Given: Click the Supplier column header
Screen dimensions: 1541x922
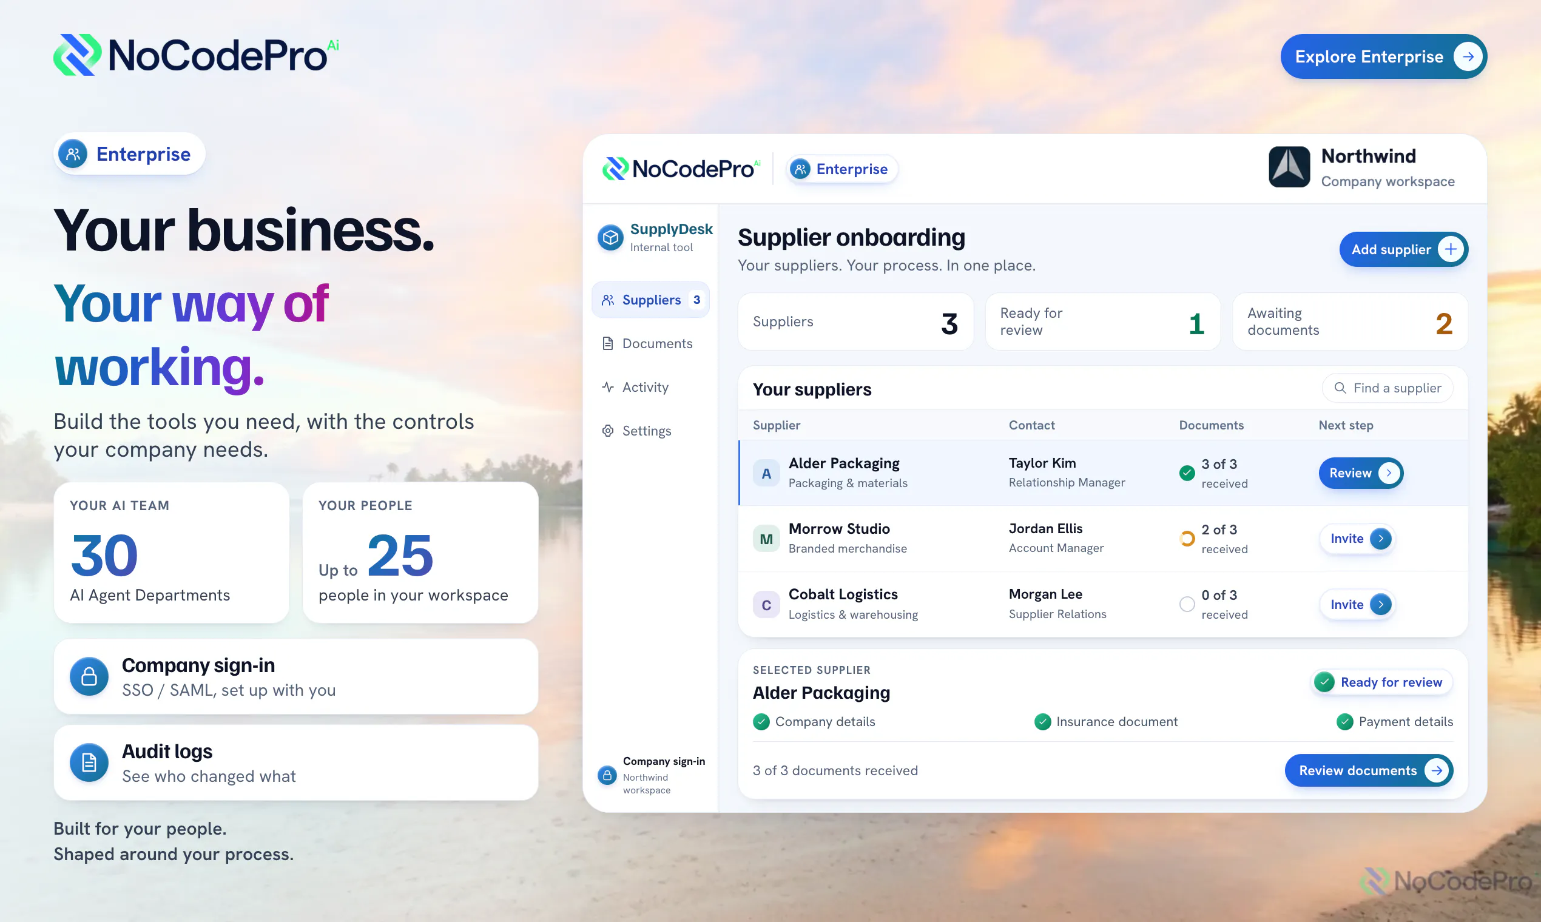Looking at the screenshot, I should point(776,425).
